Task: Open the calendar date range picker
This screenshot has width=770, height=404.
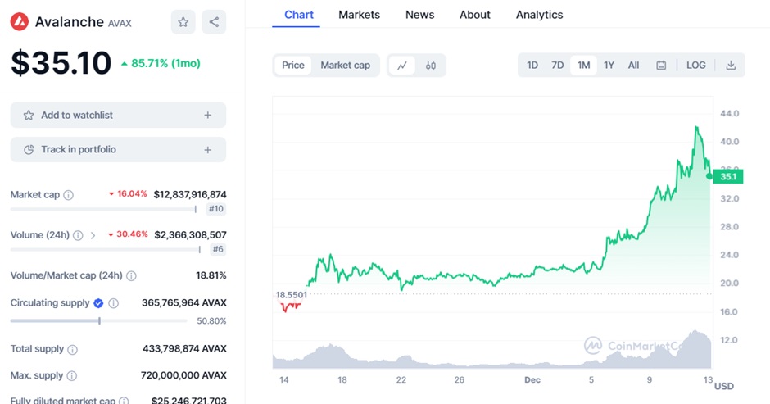Action: [x=661, y=66]
